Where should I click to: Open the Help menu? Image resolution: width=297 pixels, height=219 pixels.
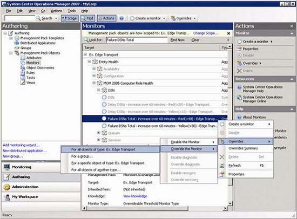coord(85,11)
